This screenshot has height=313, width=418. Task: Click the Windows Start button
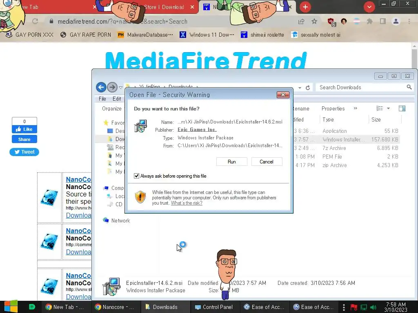tap(11, 307)
